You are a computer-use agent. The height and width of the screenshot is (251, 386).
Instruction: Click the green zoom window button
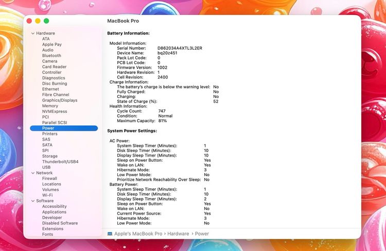46,21
